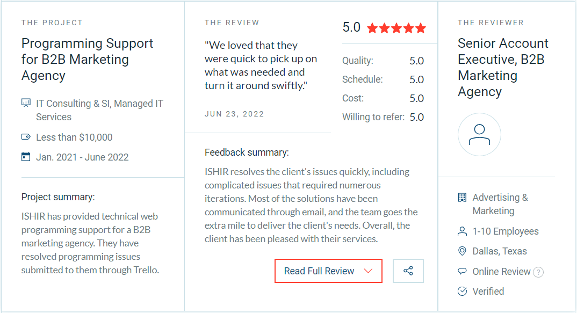Click the Dallas, Texas location text
Image resolution: width=577 pixels, height=313 pixels.
coord(500,251)
